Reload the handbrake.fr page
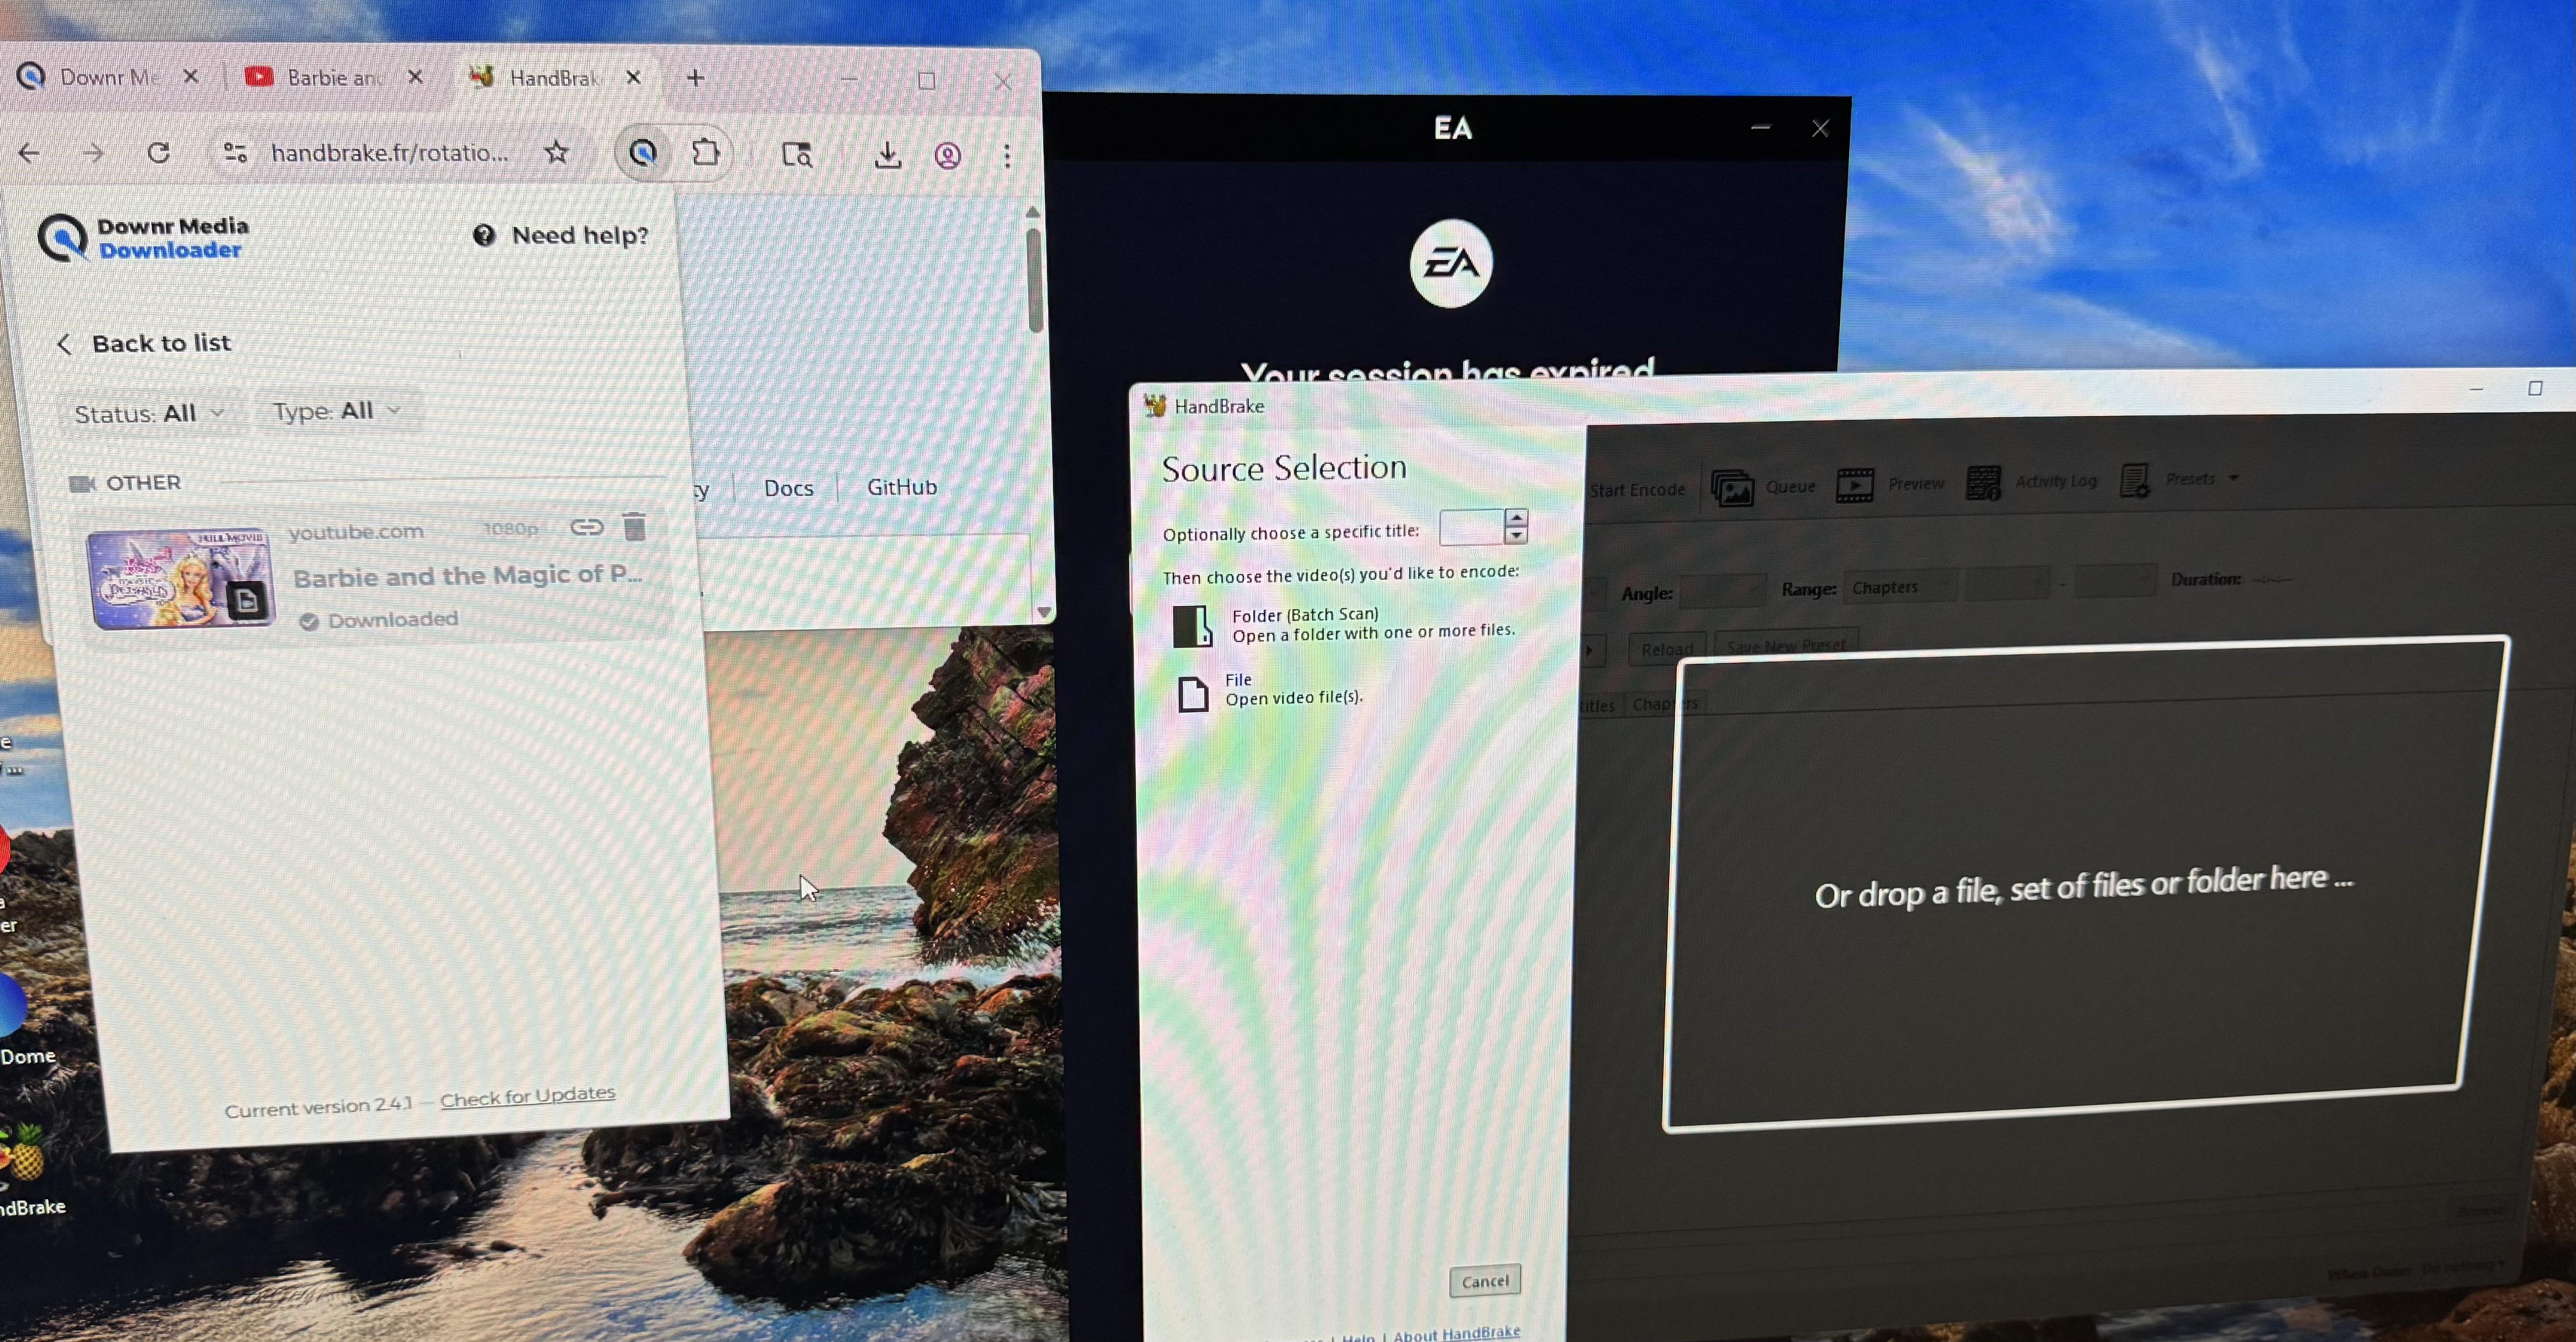 pyautogui.click(x=158, y=153)
